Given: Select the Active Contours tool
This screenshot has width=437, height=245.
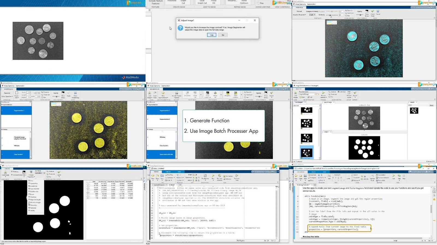Looking at the screenshot, I should (235, 95).
